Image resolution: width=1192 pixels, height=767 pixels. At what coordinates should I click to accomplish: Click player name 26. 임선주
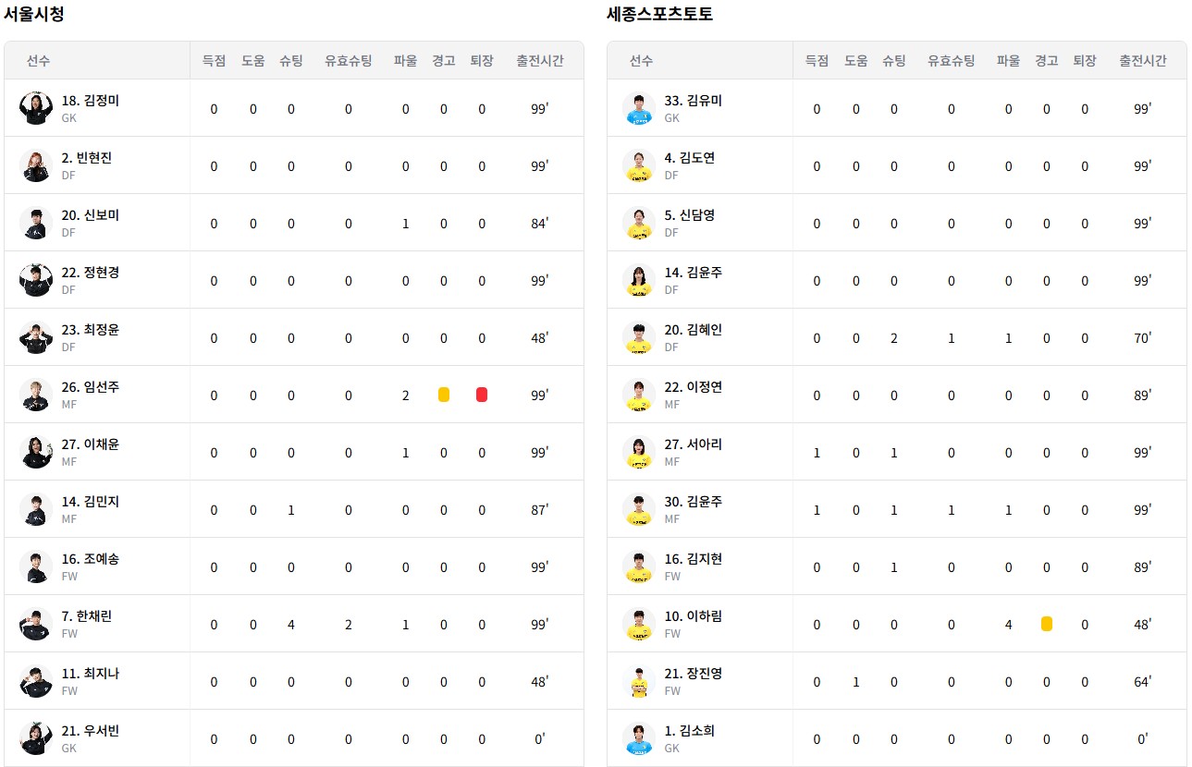[x=90, y=387]
